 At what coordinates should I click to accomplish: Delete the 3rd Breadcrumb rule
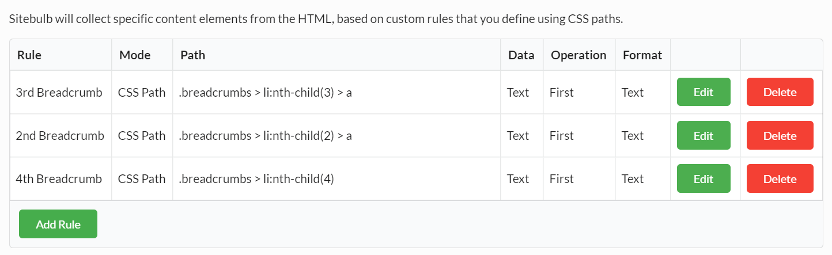coord(780,92)
